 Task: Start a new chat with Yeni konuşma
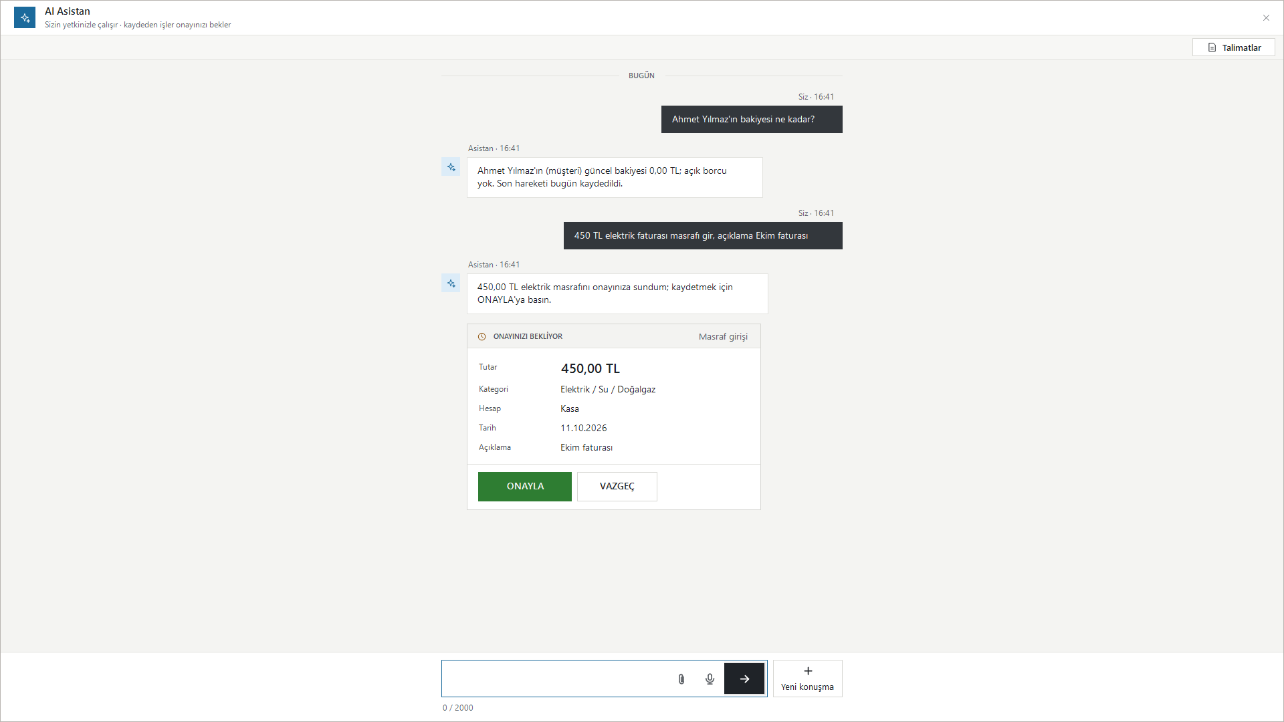pos(808,679)
